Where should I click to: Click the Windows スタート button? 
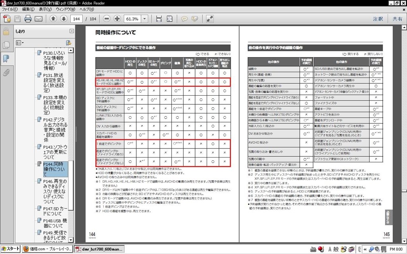point(10,249)
